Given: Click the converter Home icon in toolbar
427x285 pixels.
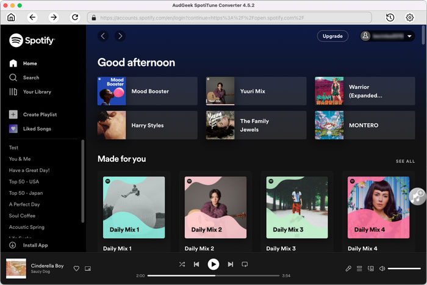Looking at the screenshot, I should (x=11, y=18).
